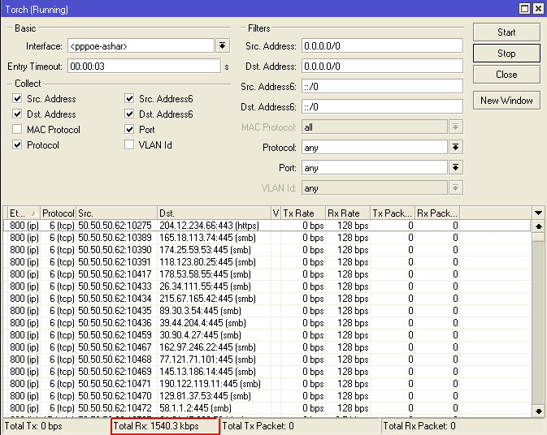Uncheck the Port collect checkbox
The image size is (547, 435).
point(129,129)
